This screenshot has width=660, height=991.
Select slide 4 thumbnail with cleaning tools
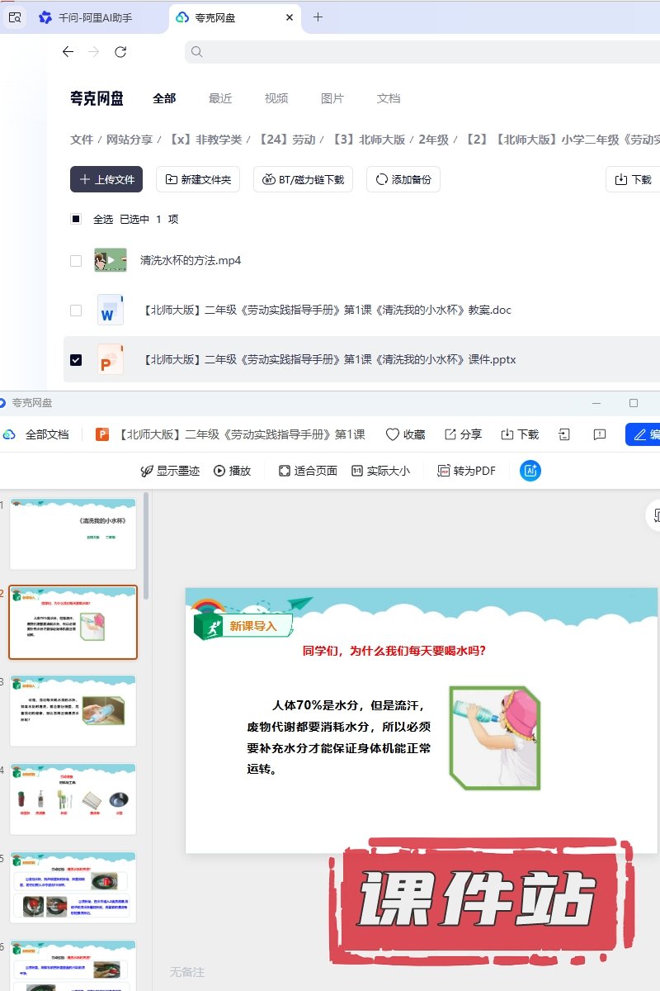tap(73, 799)
